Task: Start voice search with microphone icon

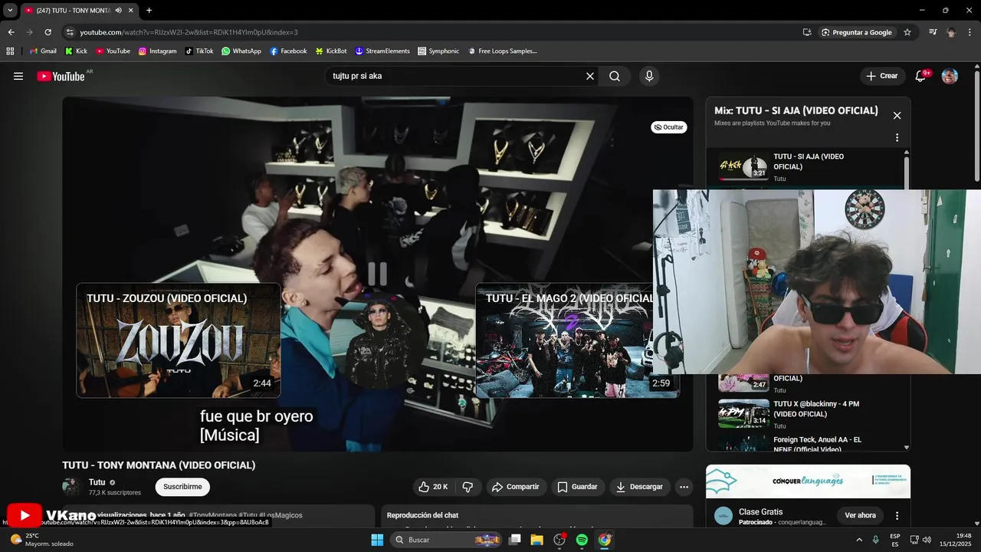Action: [649, 76]
